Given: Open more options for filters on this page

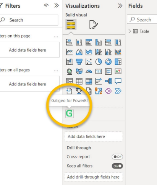Looking at the screenshot, I should click(x=56, y=37).
